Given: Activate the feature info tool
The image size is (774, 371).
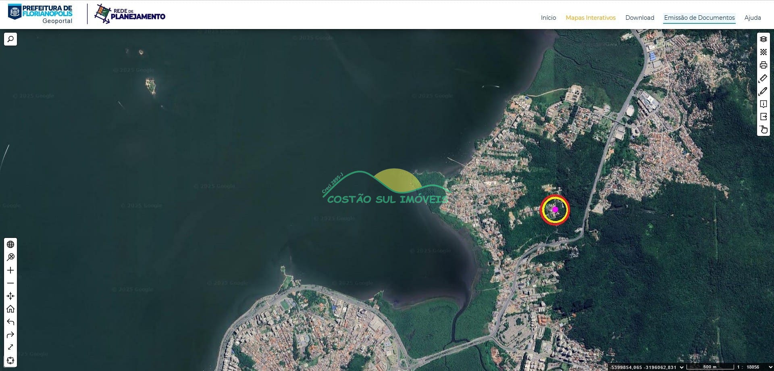Looking at the screenshot, I should [x=763, y=104].
